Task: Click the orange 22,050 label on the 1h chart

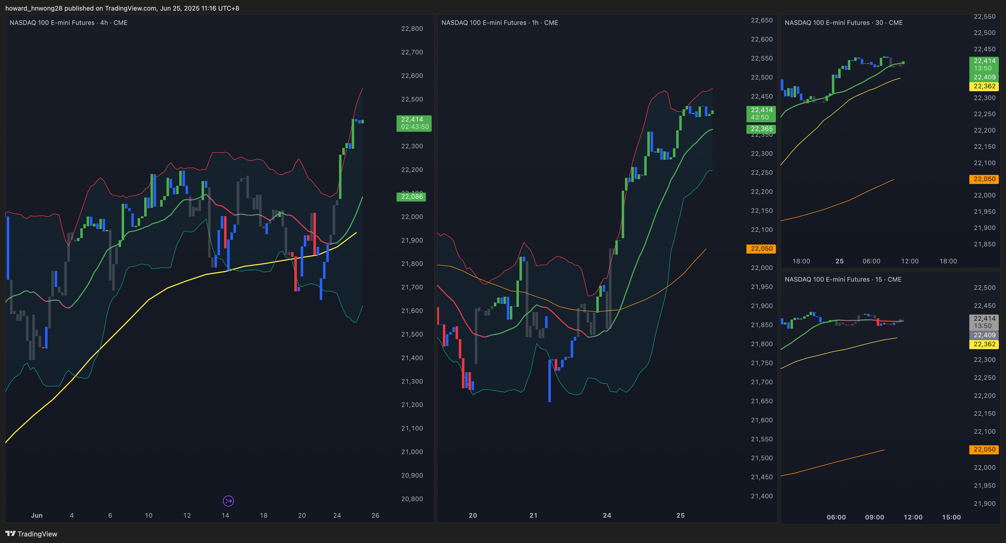Action: [x=761, y=249]
